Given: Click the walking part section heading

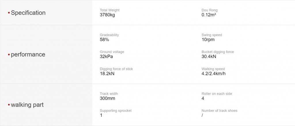Looking at the screenshot, I should (x=27, y=105).
